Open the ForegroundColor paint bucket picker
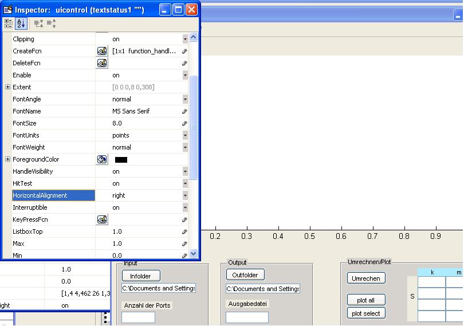This screenshot has height=326, width=464. pos(102,159)
